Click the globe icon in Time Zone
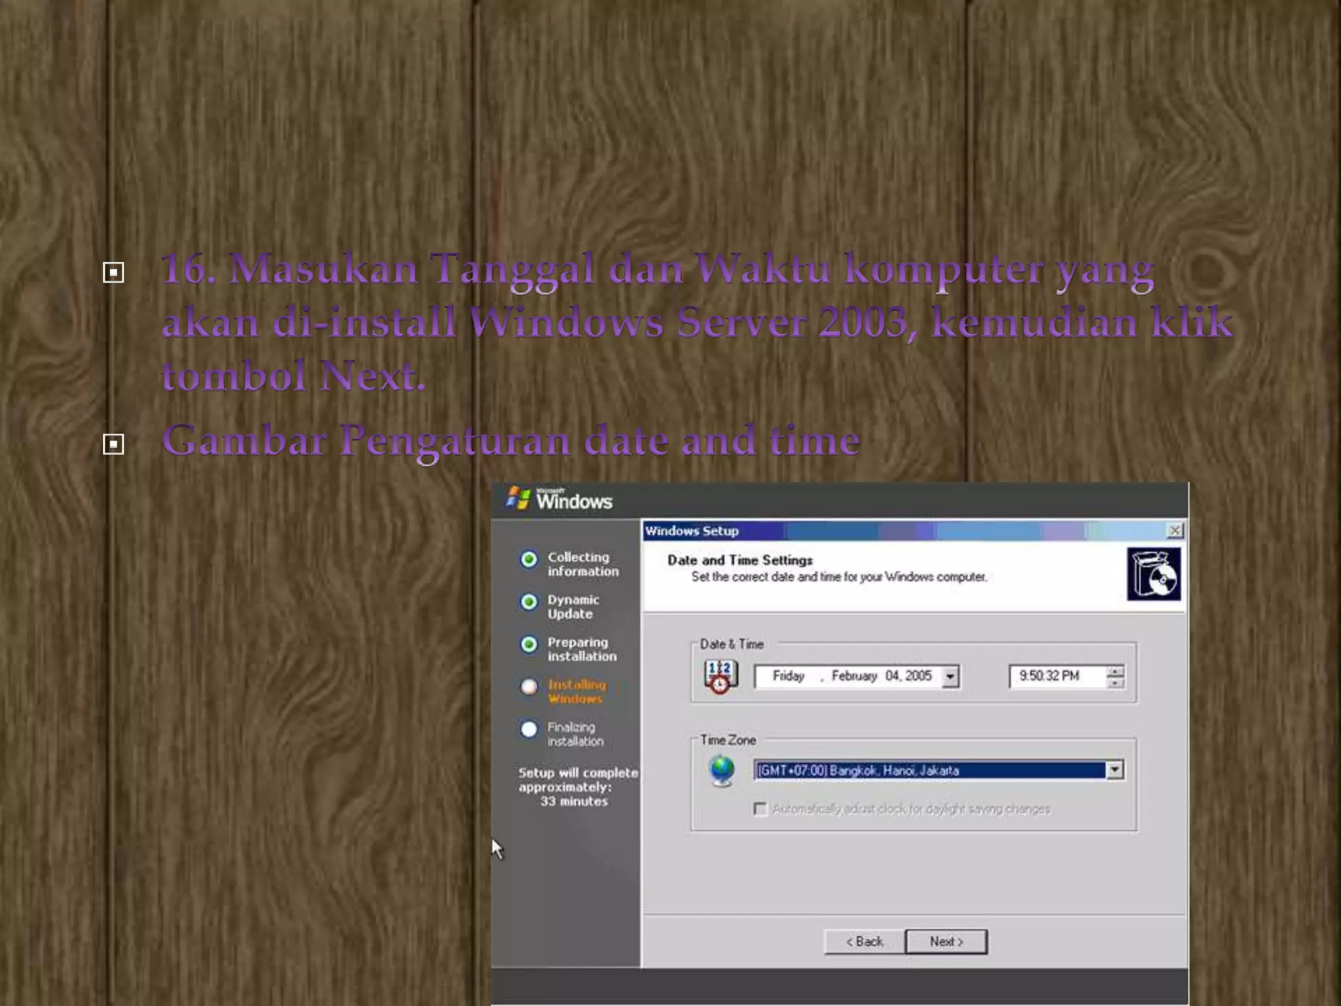Viewport: 1341px width, 1006px height. click(722, 770)
